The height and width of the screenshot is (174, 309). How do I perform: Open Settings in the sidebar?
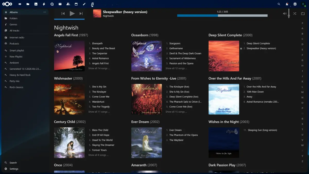(26, 169)
